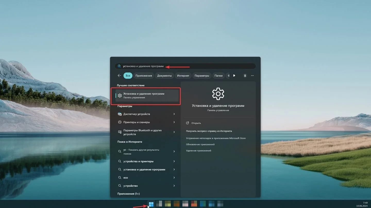
Task: Expand arrow for 'ус - Показать другие результаты'
Action: coord(174,152)
